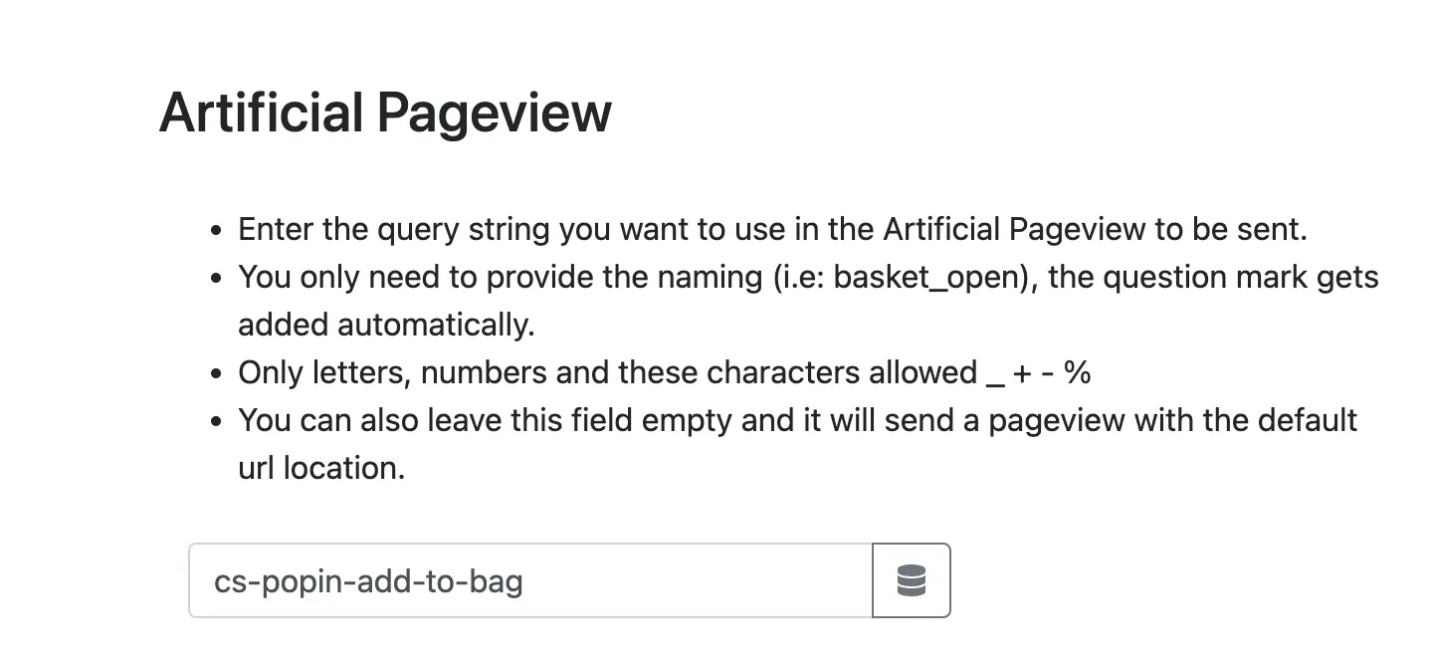Click the "You can also leave" bullet line
The height and width of the screenshot is (670, 1431).
coord(796,420)
